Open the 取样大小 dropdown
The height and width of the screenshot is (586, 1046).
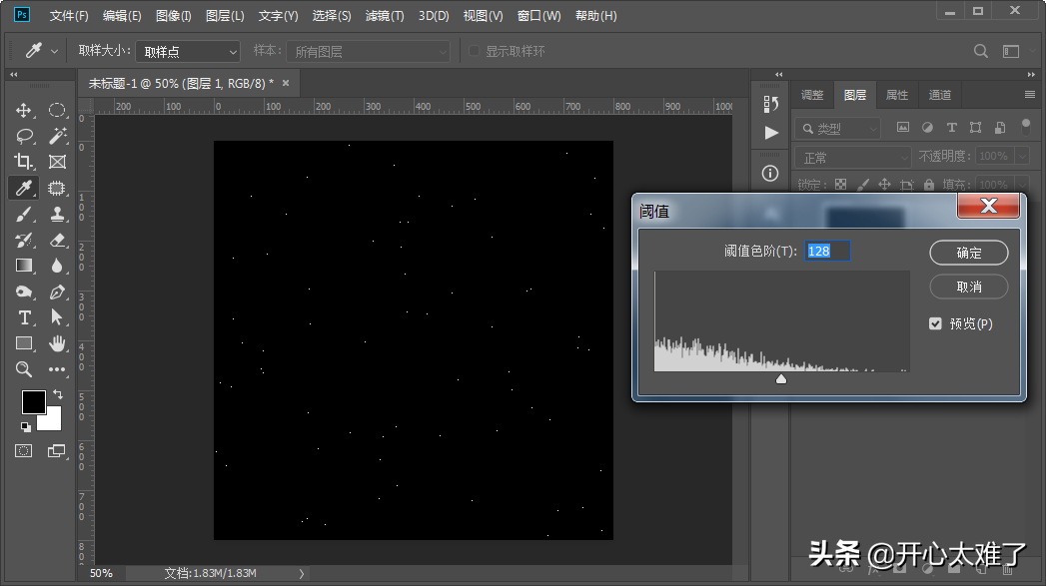point(188,51)
